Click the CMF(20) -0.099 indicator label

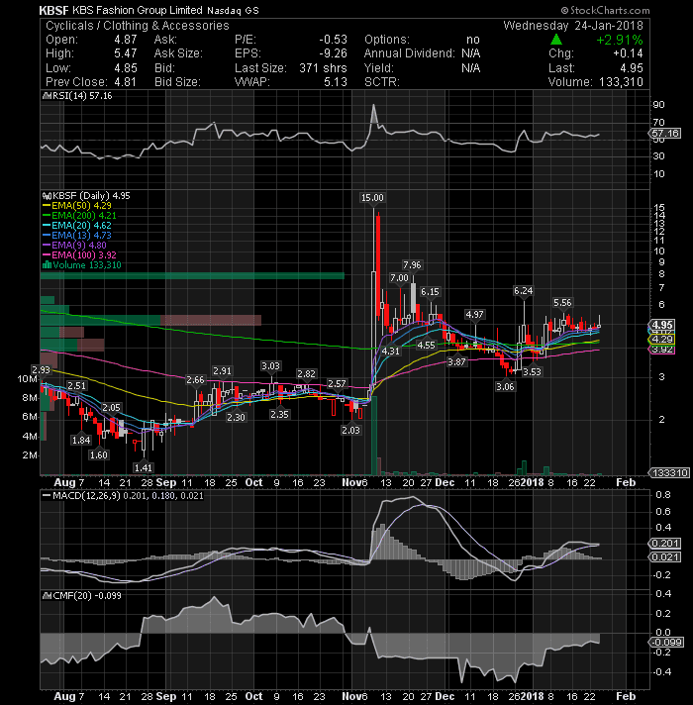point(82,596)
